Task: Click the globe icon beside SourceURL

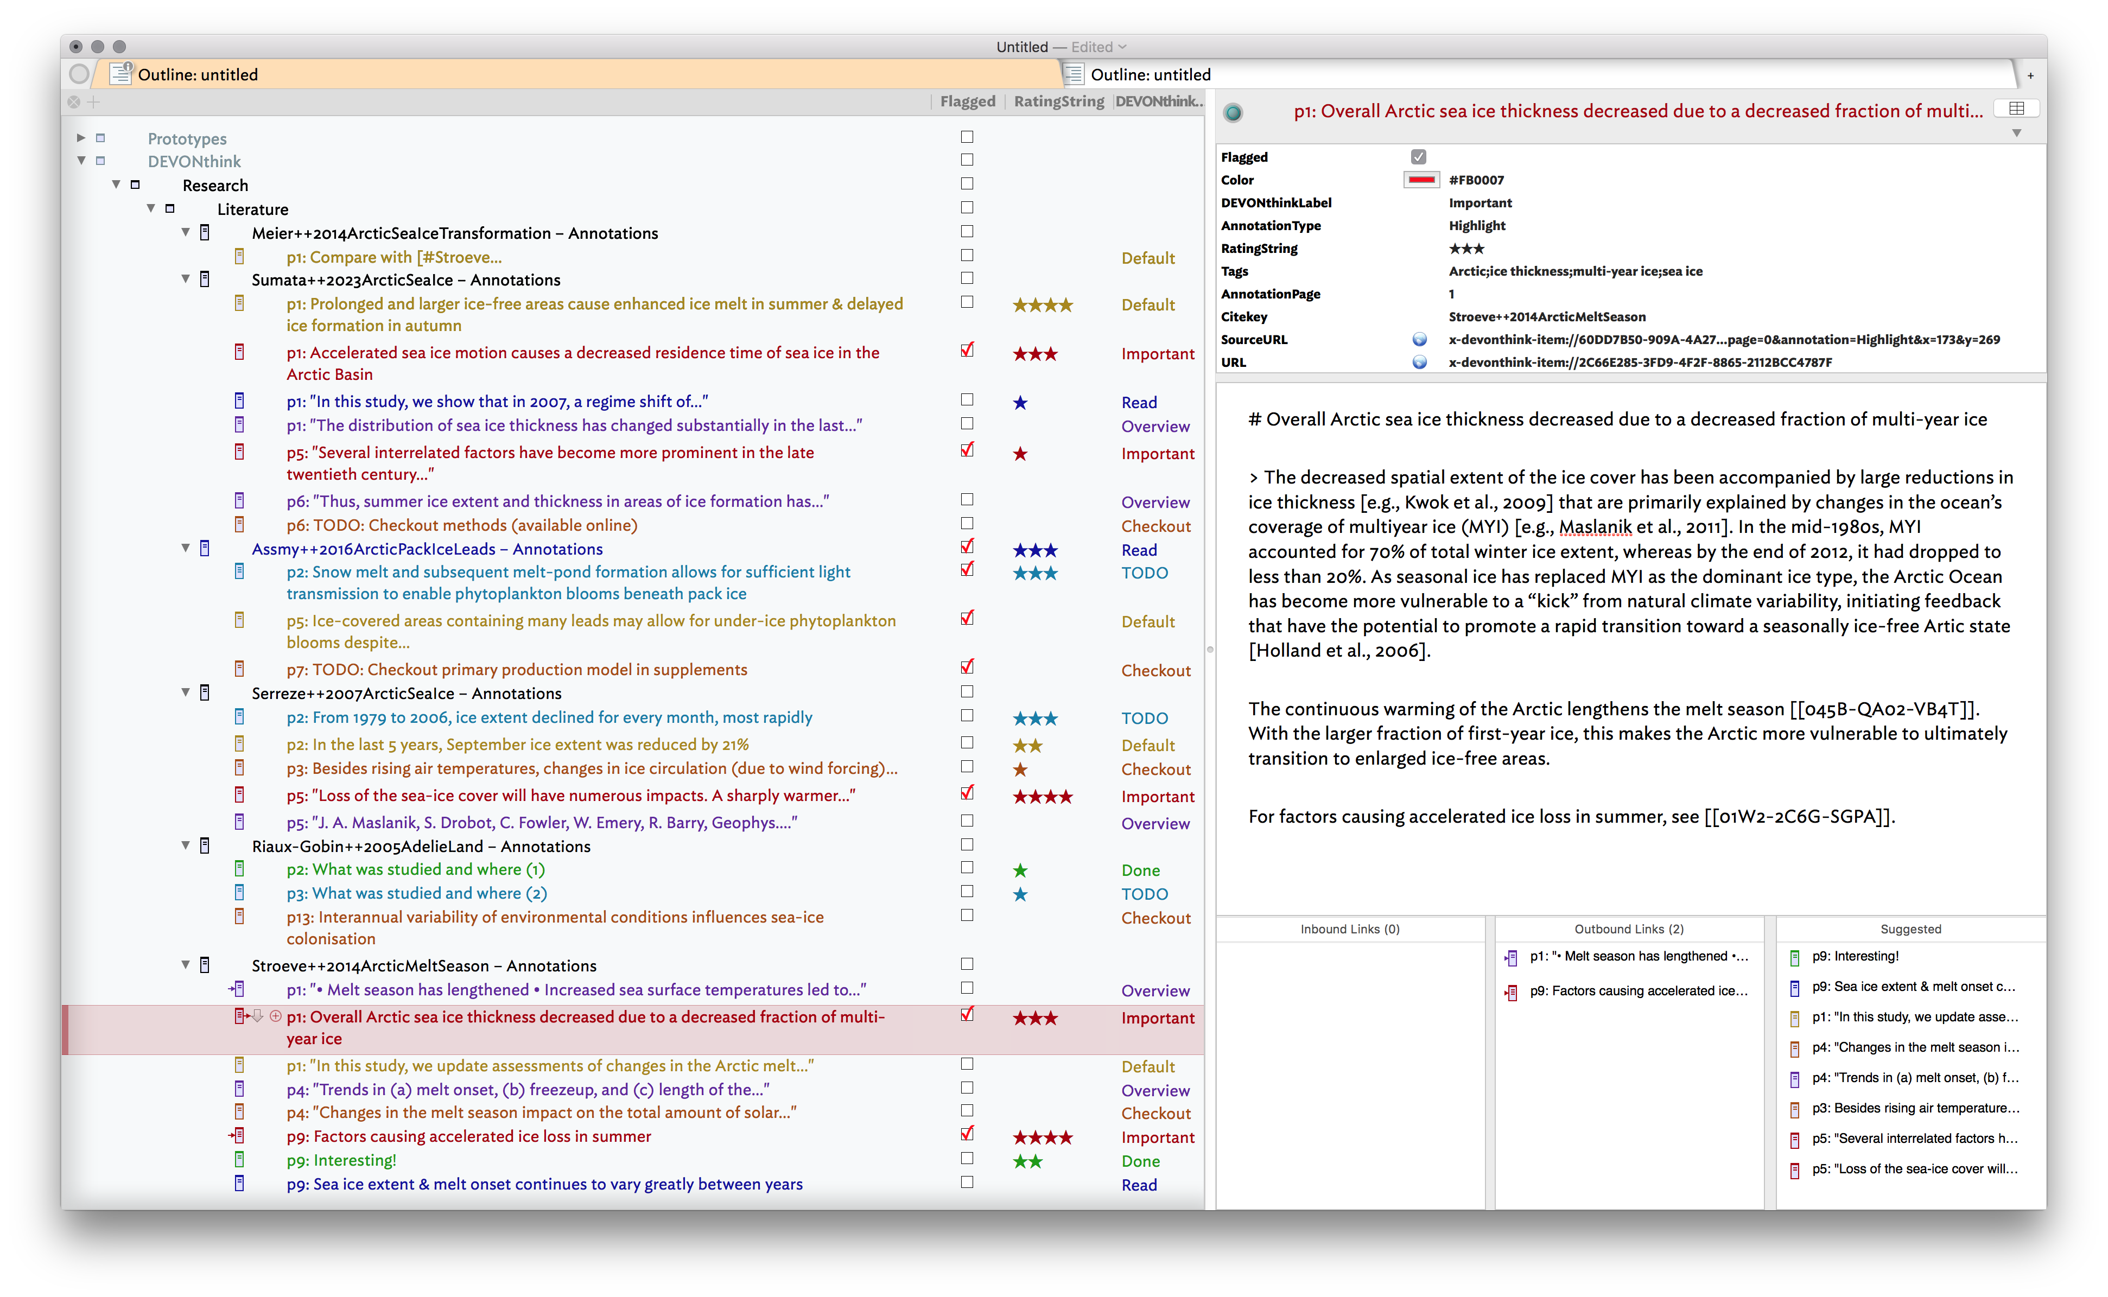Action: pos(1419,340)
